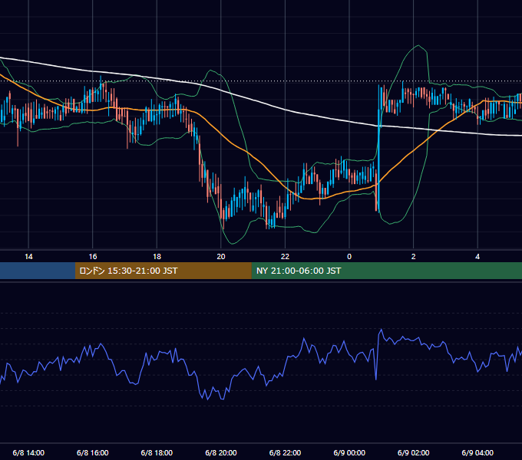Click the '6/9 02:00' date label

414,452
